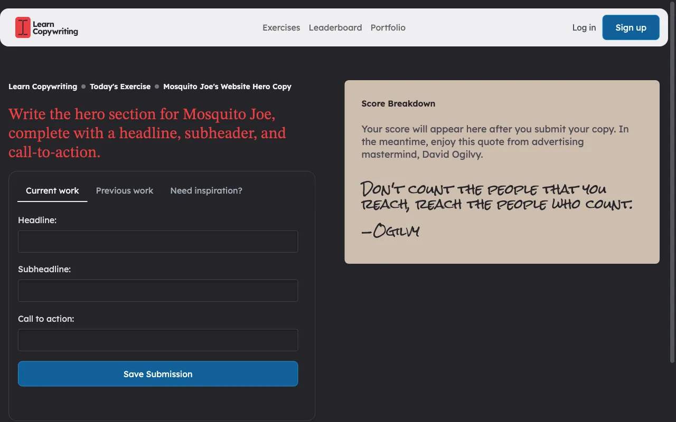
Task: Click the Learn Copywriting logo icon
Action: (x=23, y=27)
